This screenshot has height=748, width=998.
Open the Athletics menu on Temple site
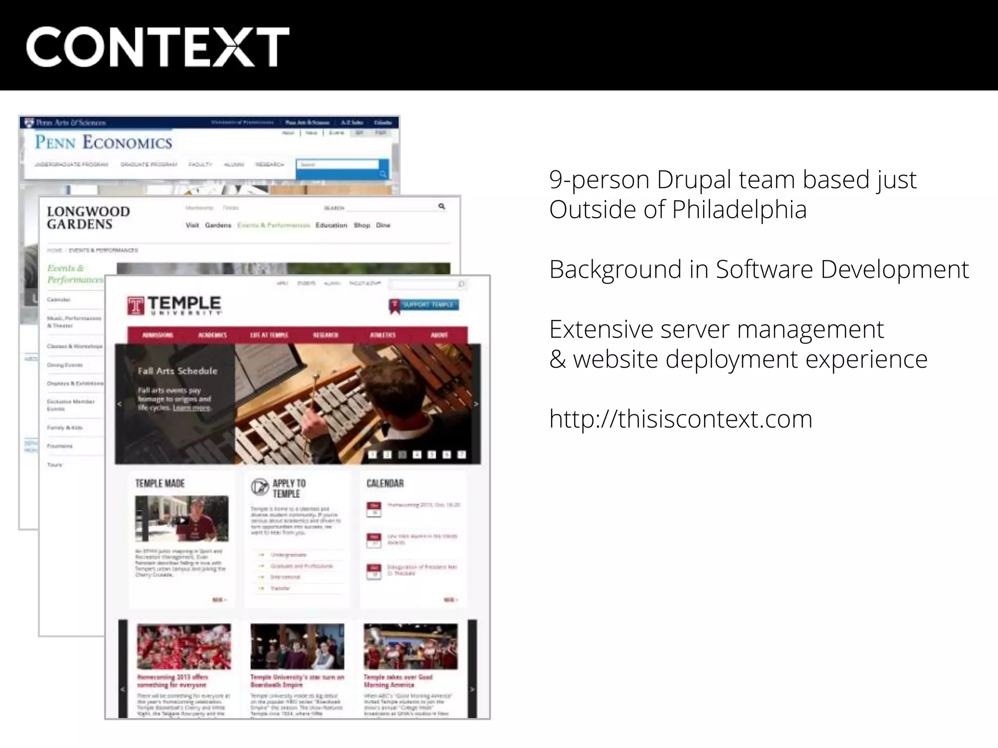coord(383,335)
